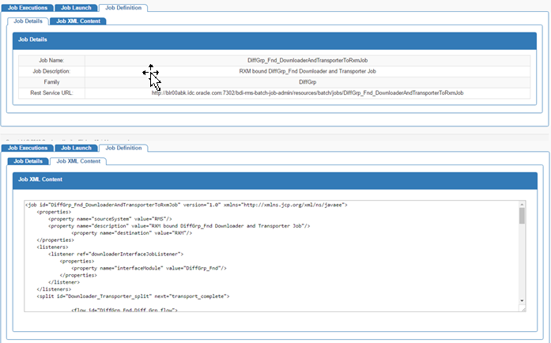Screen dimensions: 551x343
Task: Click the '<job id=' first line in XML box
Action: (x=187, y=205)
